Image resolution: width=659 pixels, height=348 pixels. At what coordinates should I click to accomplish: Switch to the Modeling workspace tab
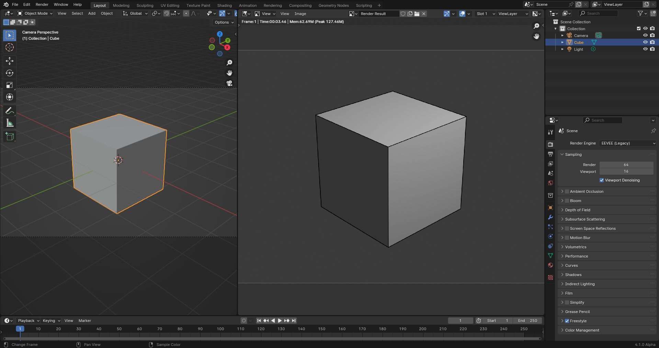point(121,5)
